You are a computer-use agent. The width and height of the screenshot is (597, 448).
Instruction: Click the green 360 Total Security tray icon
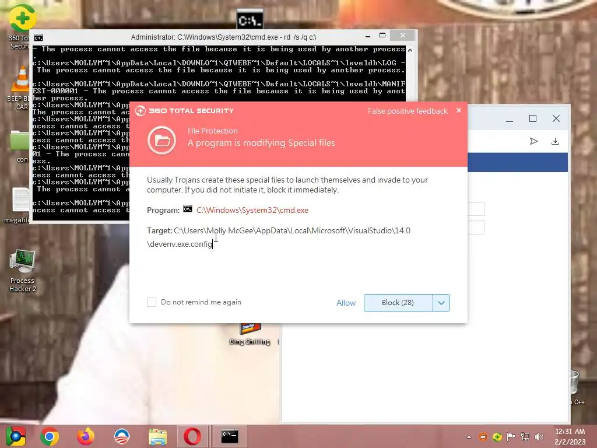click(497, 436)
